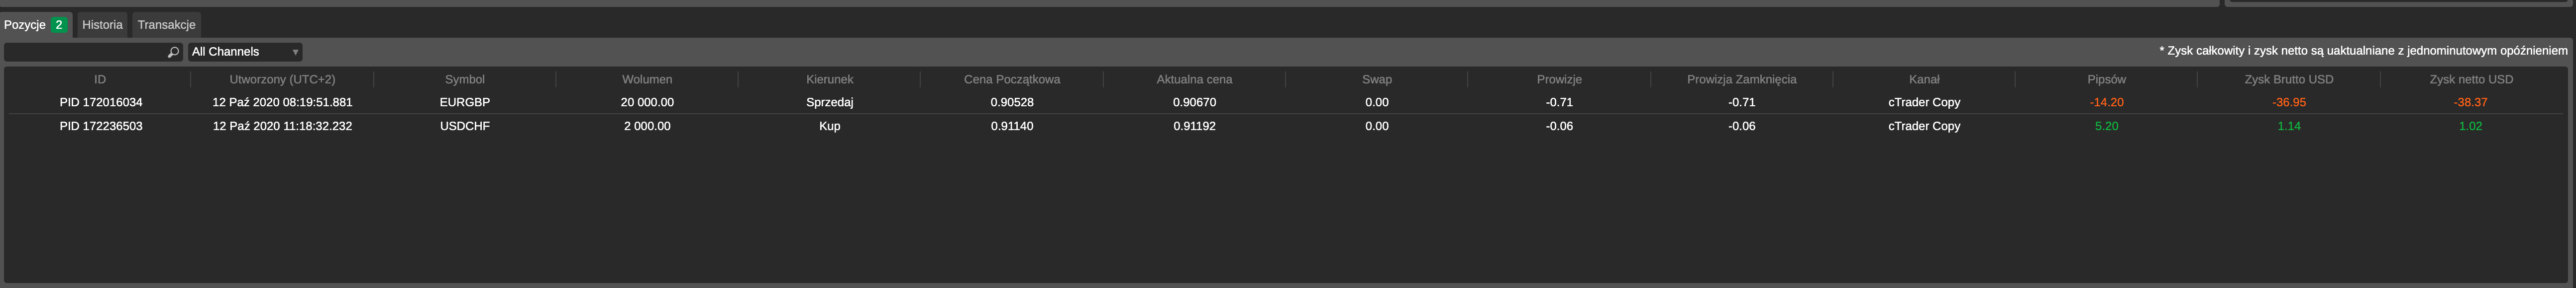Click the EURGBP symbol cell

[x=465, y=102]
